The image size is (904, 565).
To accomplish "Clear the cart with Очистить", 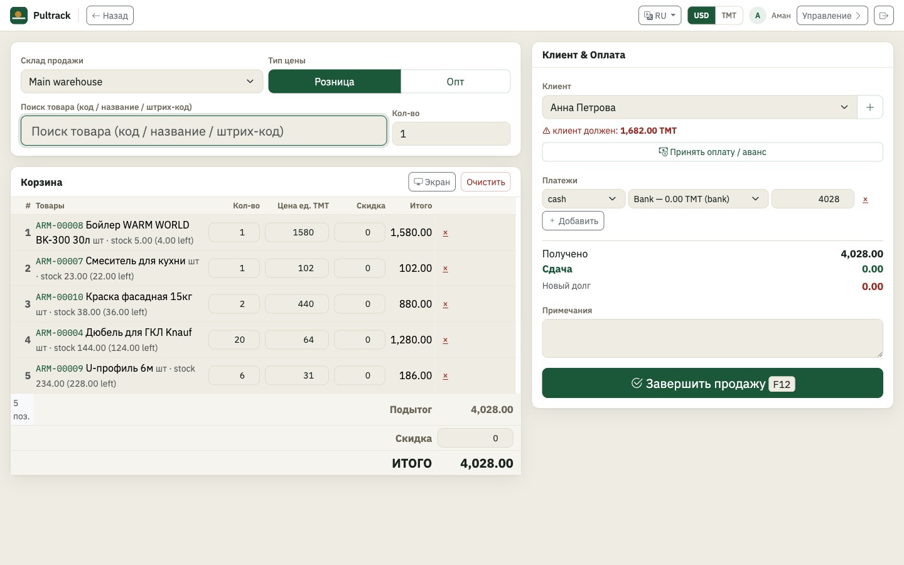I will pos(486,182).
